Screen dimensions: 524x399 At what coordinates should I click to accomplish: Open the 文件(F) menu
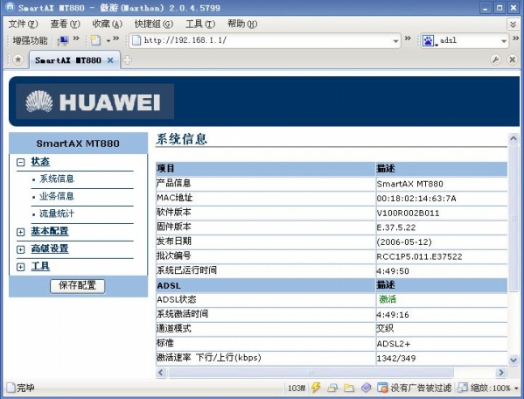(x=23, y=24)
